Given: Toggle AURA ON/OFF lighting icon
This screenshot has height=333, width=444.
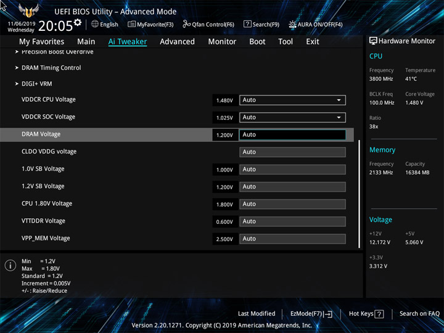Looking at the screenshot, I should (x=292, y=24).
